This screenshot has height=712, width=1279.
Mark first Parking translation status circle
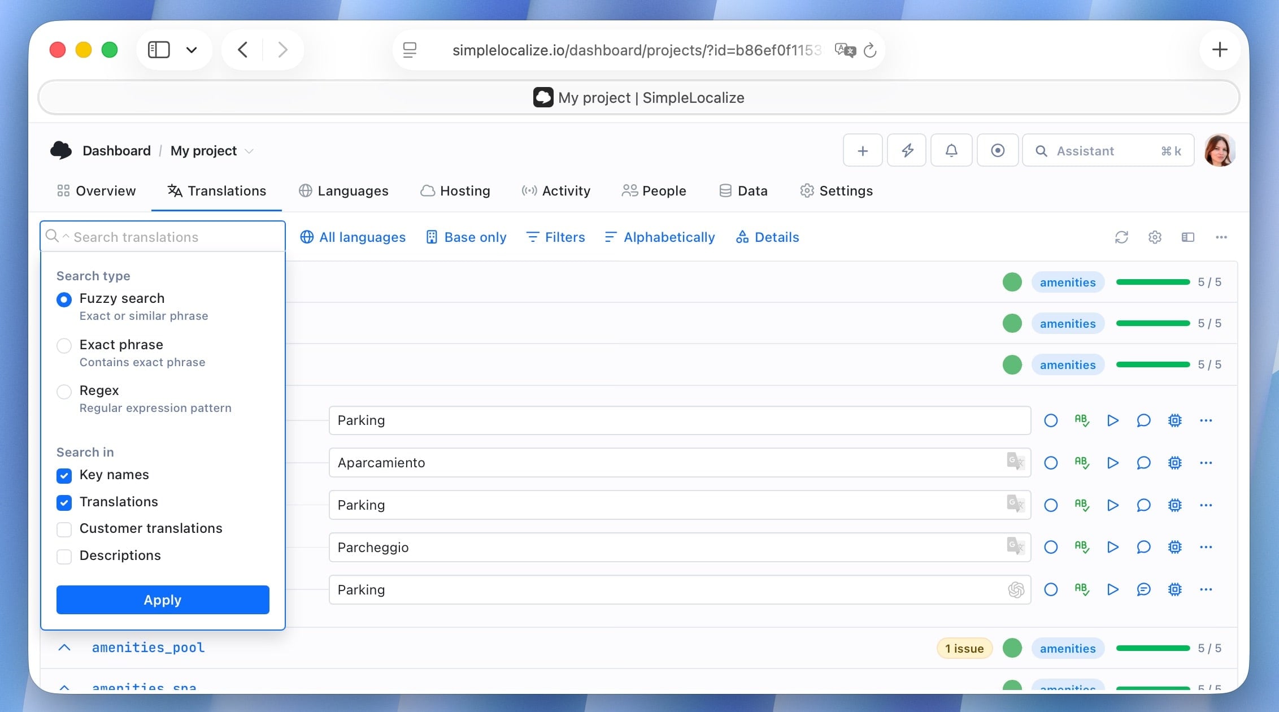[1051, 420]
